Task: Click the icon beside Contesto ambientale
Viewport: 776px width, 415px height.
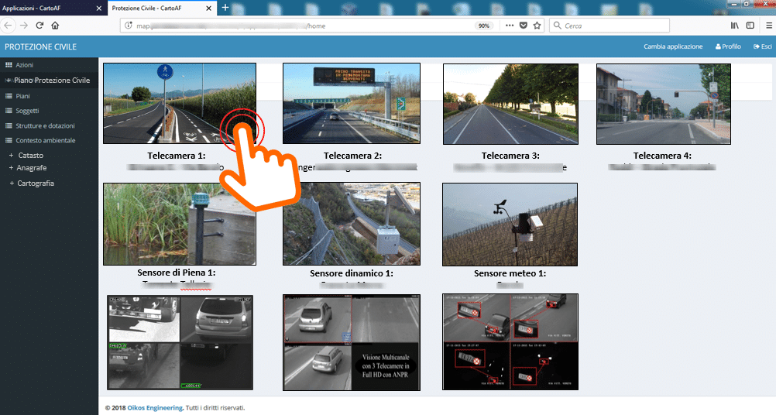Action: click(9, 140)
